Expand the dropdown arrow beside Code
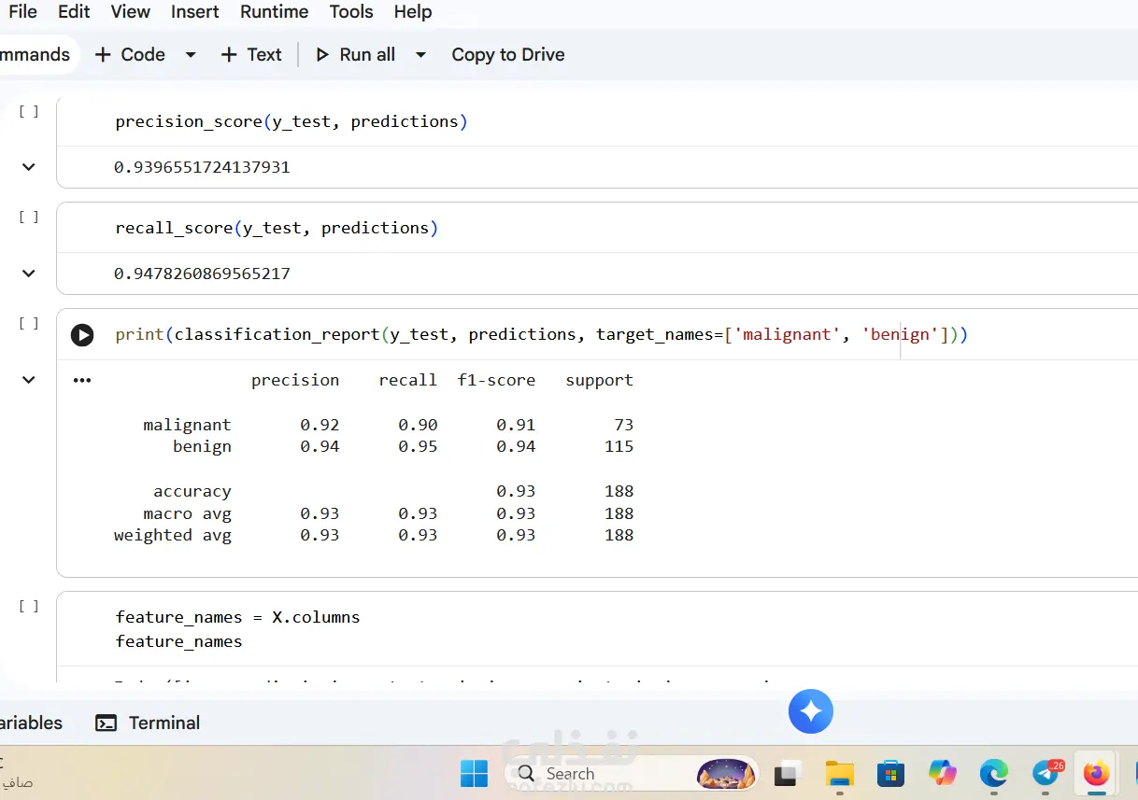 [191, 54]
